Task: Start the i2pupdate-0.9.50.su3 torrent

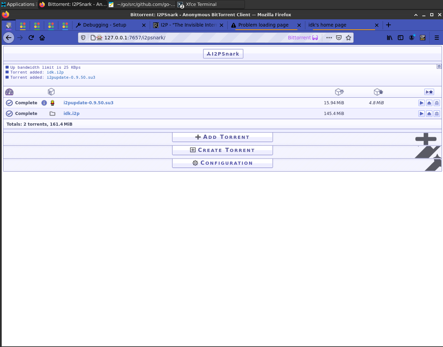Action: (422, 103)
